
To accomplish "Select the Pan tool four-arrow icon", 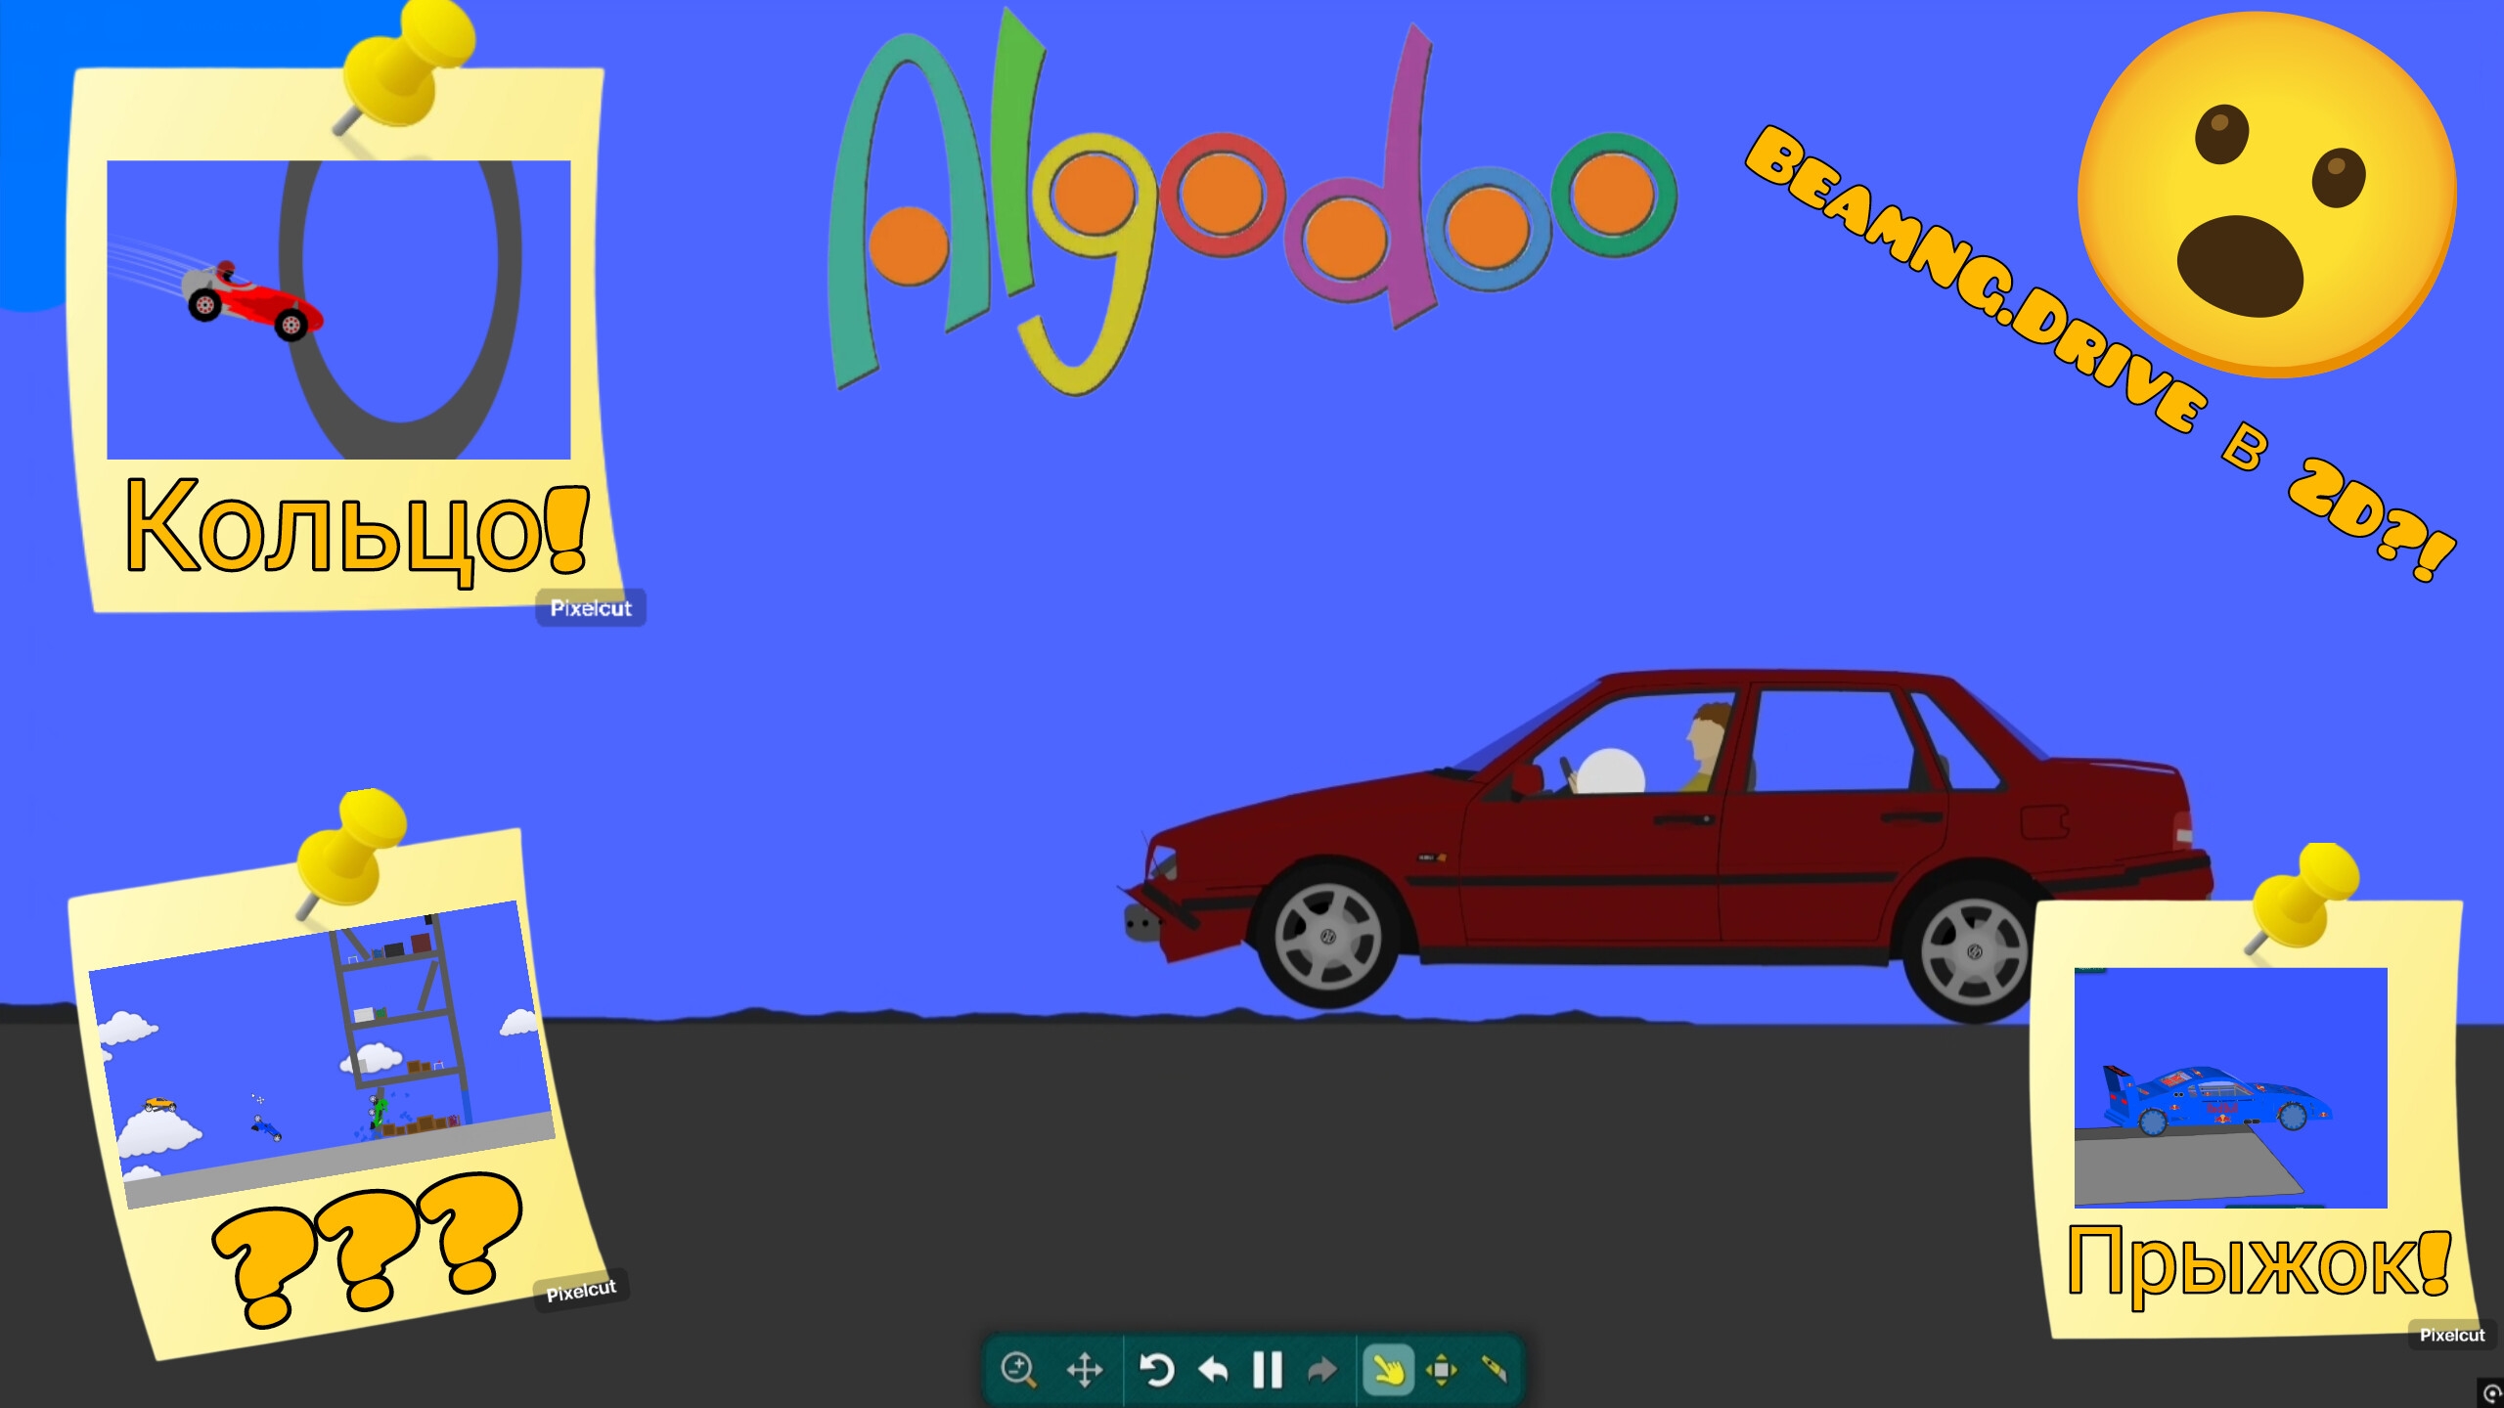I will (1085, 1370).
